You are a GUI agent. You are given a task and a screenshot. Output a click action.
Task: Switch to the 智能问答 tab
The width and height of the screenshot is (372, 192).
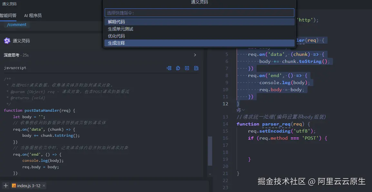coord(8,15)
